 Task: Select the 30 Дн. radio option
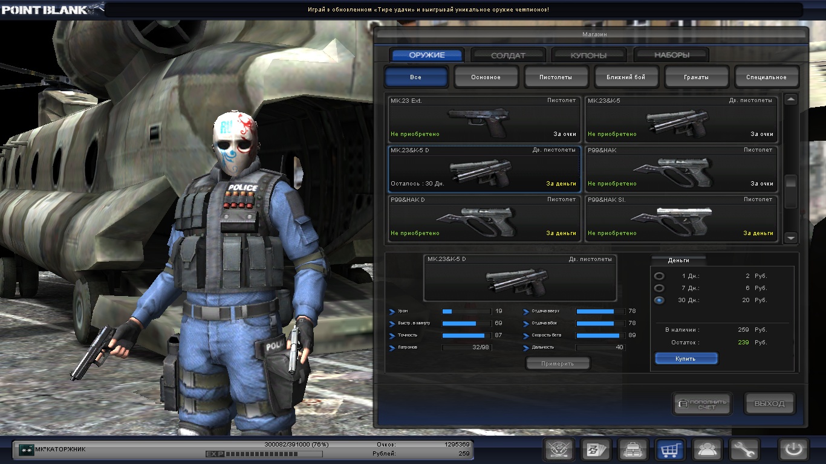click(659, 300)
